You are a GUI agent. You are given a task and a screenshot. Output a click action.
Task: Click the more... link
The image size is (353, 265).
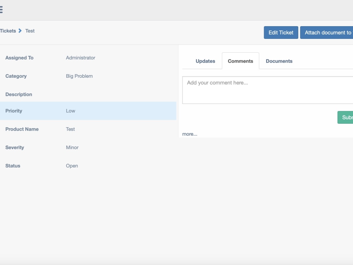point(189,134)
